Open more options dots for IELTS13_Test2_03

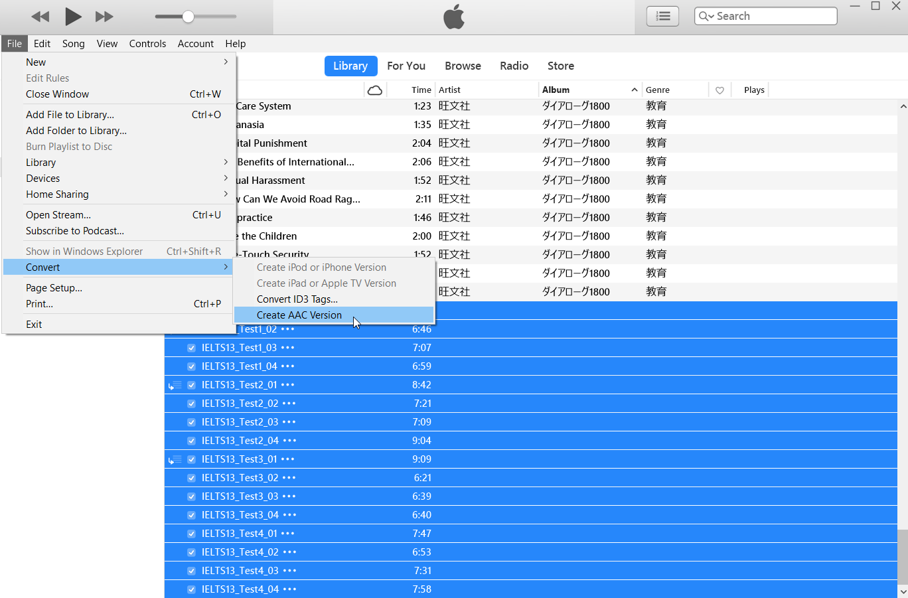[x=289, y=422]
